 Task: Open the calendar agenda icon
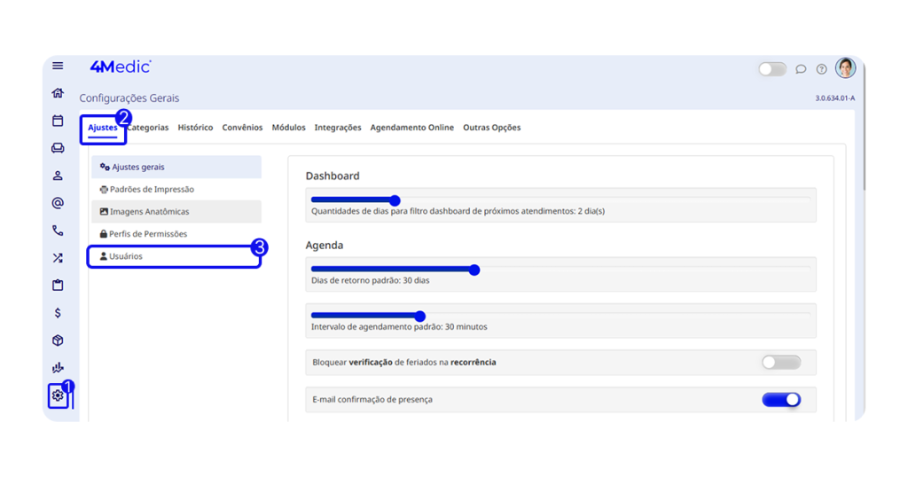click(58, 121)
